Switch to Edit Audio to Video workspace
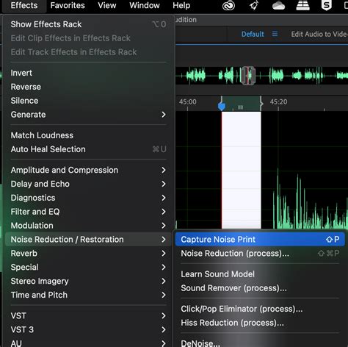Screen dimensions: 348x347 click(x=319, y=34)
